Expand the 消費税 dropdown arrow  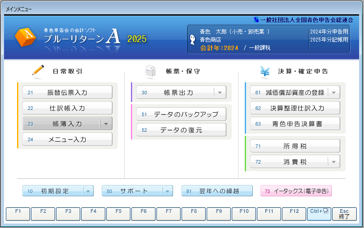[x=334, y=161]
